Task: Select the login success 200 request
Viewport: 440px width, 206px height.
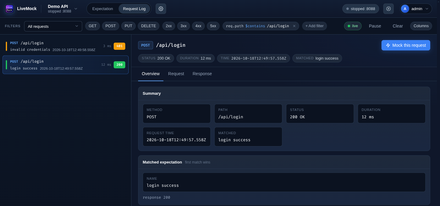Action: 65,65
